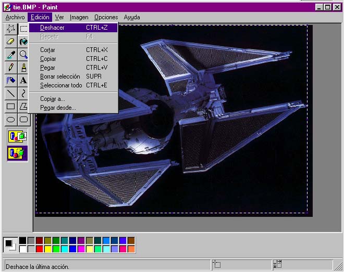The width and height of the screenshot is (344, 272).
Task: Choose Deshacer from the Edición menu
Action: coord(73,28)
